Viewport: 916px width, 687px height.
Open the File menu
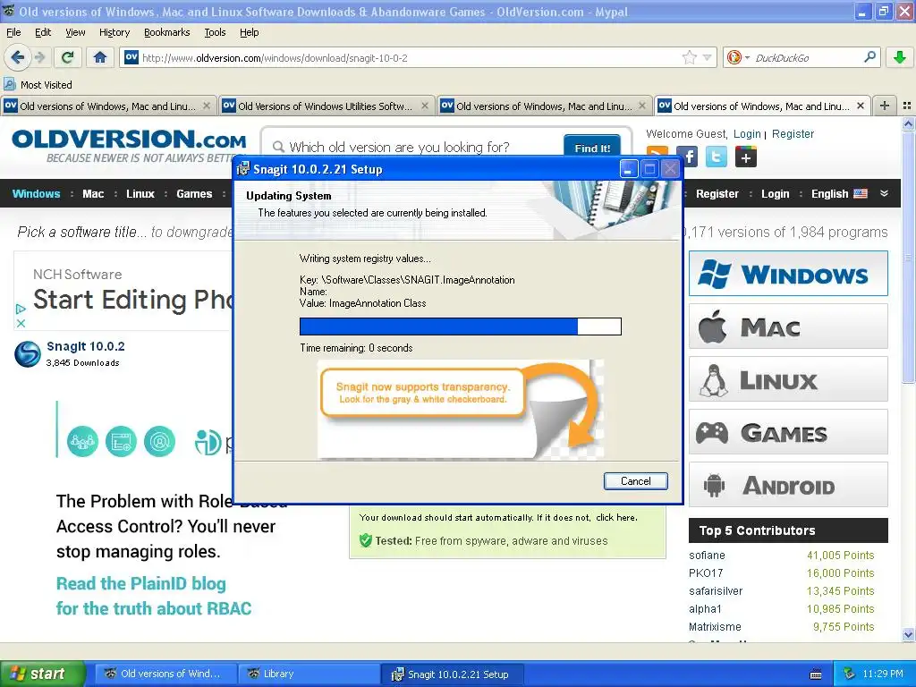pyautogui.click(x=13, y=32)
